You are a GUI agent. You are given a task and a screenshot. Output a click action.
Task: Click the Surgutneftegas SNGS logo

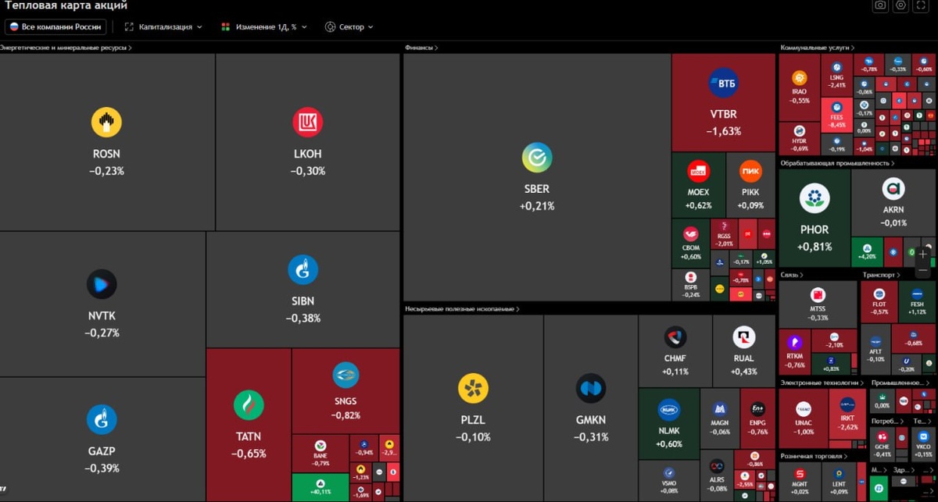point(345,376)
